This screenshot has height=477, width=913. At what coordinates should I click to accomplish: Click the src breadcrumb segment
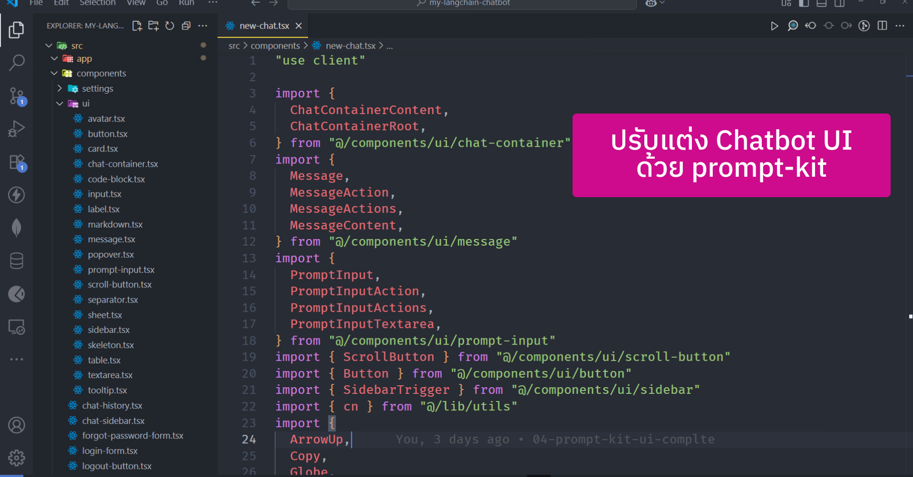234,46
